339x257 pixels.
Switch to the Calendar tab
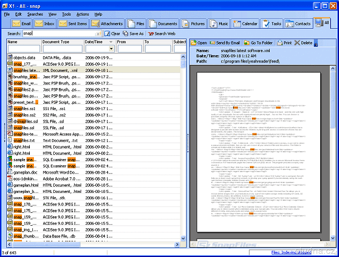[x=245, y=23]
